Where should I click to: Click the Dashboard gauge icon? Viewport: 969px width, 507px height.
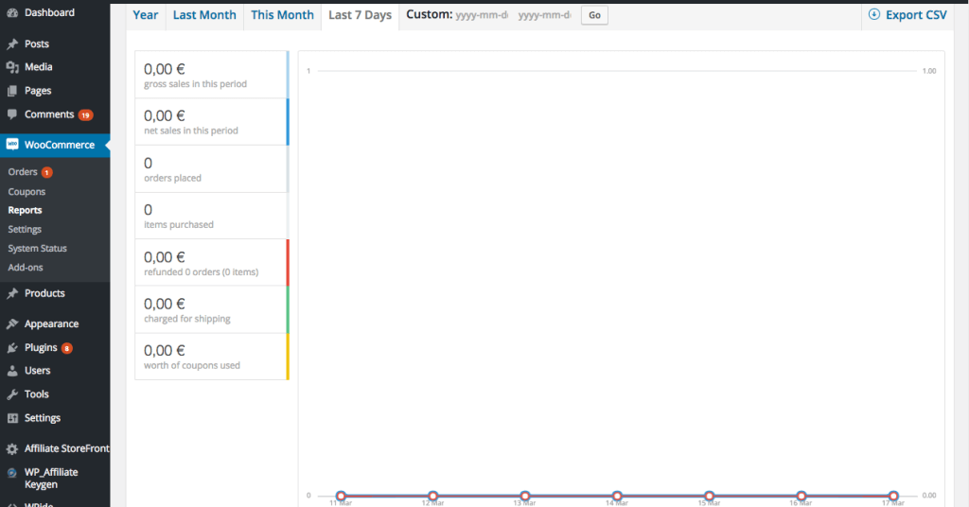coord(12,13)
